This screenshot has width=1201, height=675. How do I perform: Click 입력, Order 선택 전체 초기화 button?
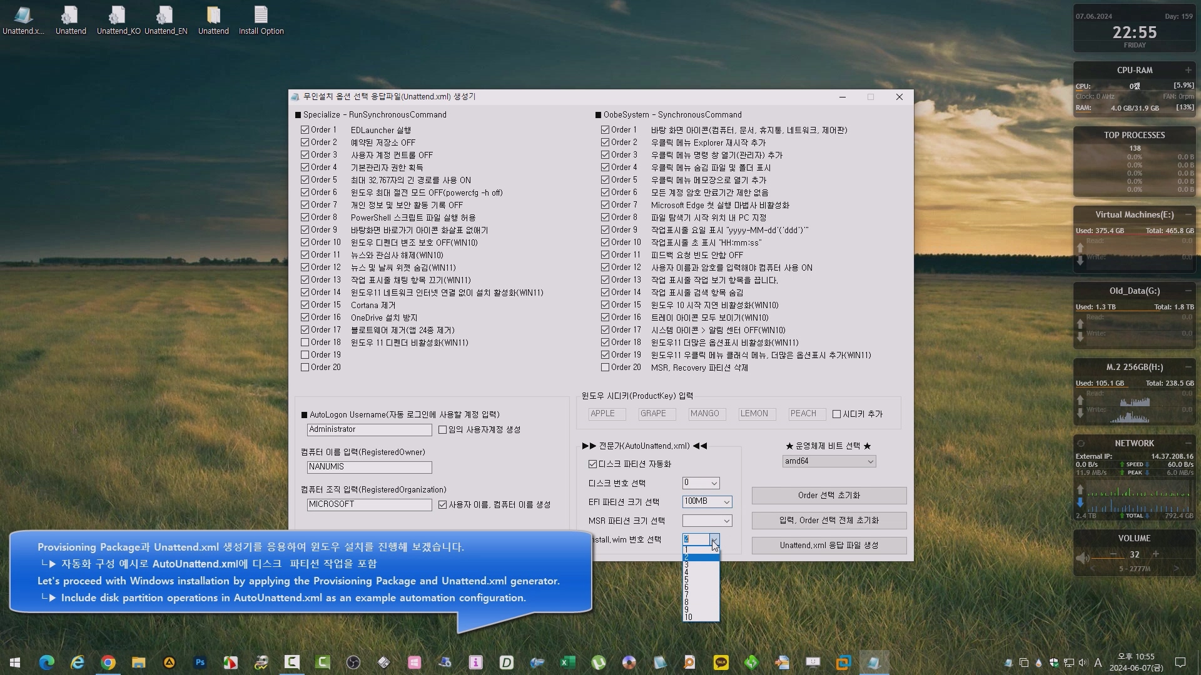[829, 521]
